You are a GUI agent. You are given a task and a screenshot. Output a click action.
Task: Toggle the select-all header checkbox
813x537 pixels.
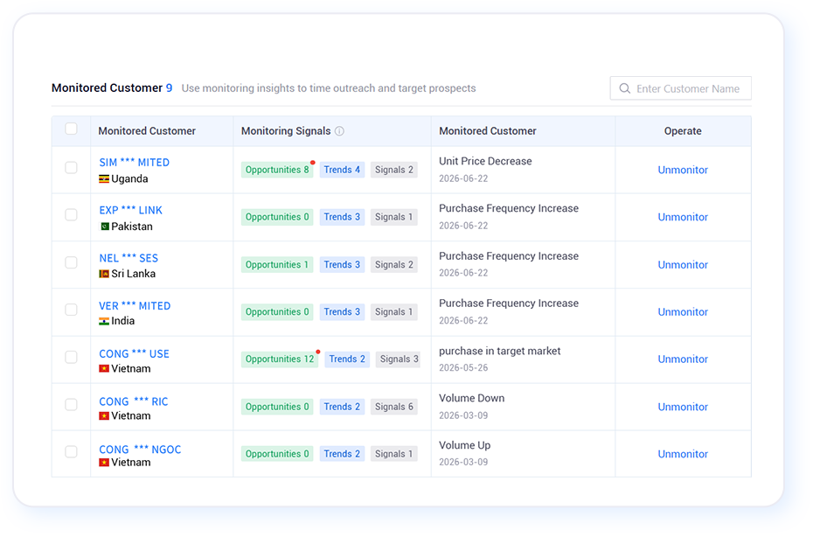tap(71, 129)
